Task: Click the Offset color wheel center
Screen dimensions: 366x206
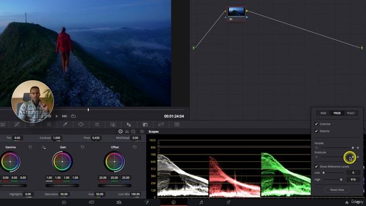Action: pos(114,161)
